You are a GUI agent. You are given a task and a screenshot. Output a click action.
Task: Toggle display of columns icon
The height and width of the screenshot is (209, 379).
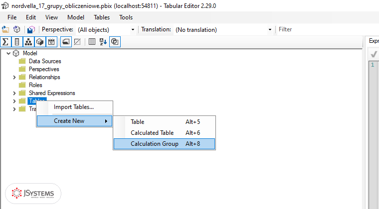coord(17,42)
